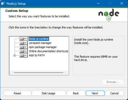Minimize the Node.js Setup window
This screenshot has width=128, height=100.
(98, 4)
